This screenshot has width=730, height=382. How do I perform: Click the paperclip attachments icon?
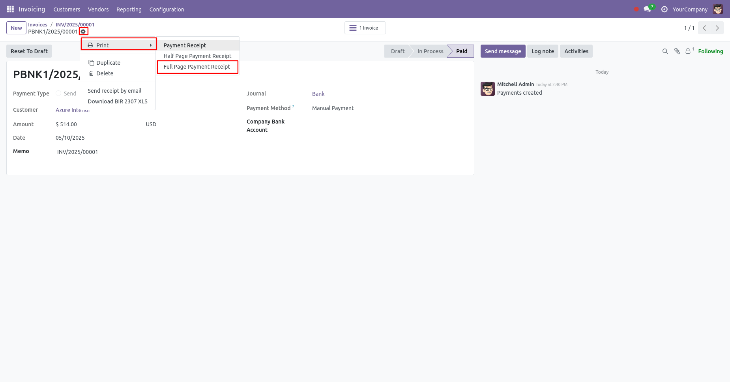point(677,51)
